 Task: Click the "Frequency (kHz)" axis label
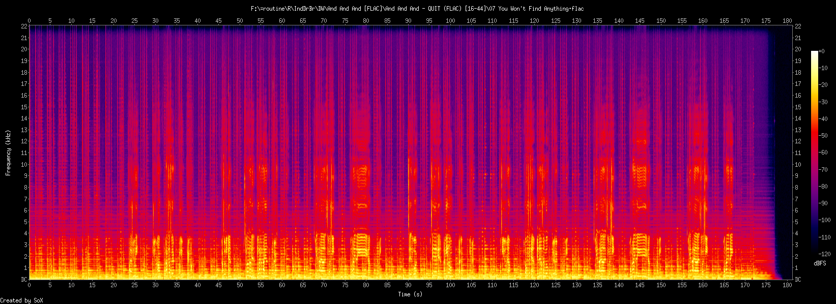point(8,153)
